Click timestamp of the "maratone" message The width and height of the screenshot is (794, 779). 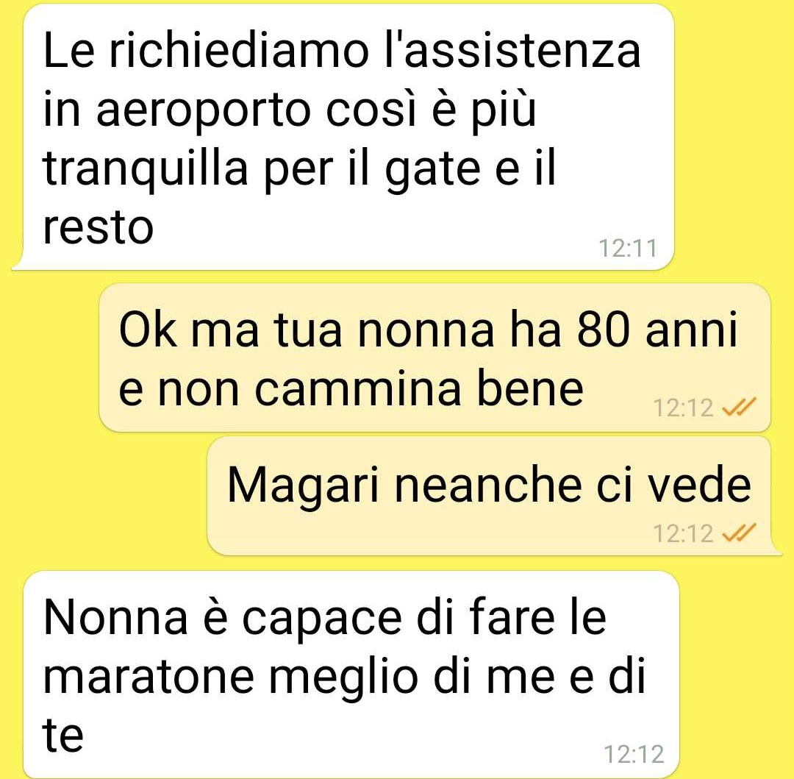(634, 754)
